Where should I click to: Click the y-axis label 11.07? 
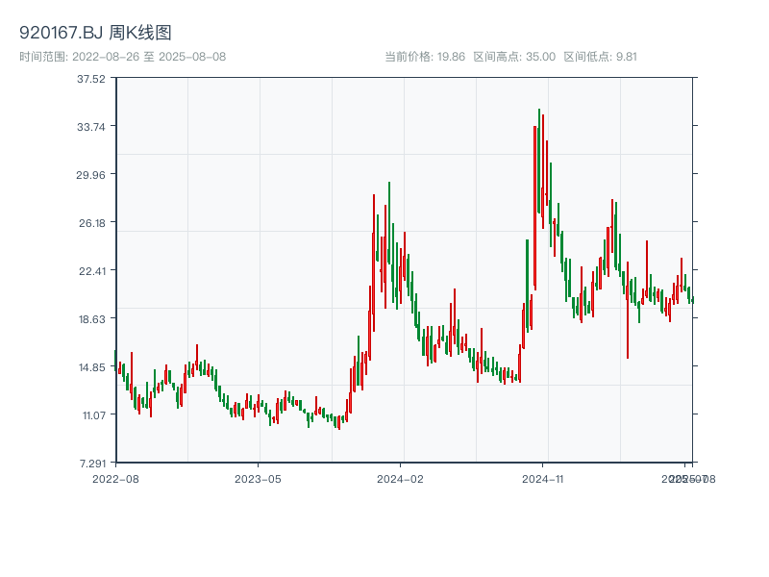tap(94, 415)
